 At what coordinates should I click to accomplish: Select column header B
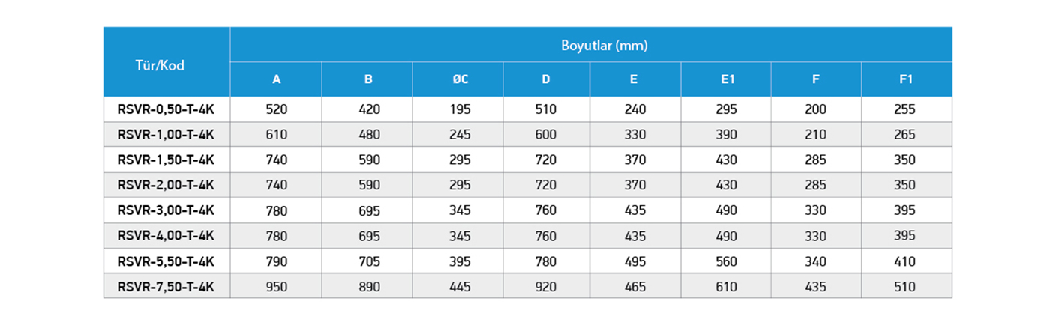click(x=368, y=79)
